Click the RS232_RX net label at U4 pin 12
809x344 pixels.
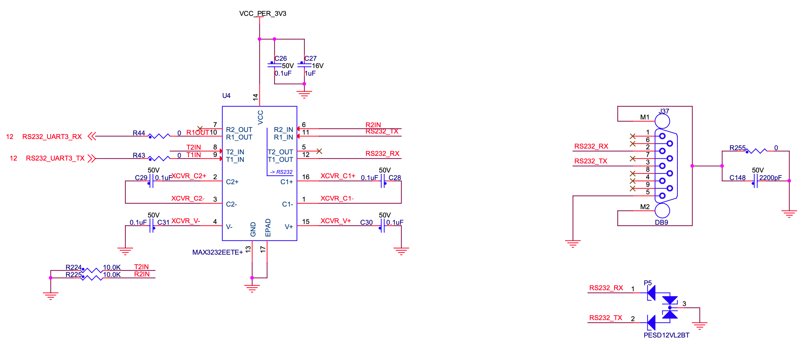(382, 154)
